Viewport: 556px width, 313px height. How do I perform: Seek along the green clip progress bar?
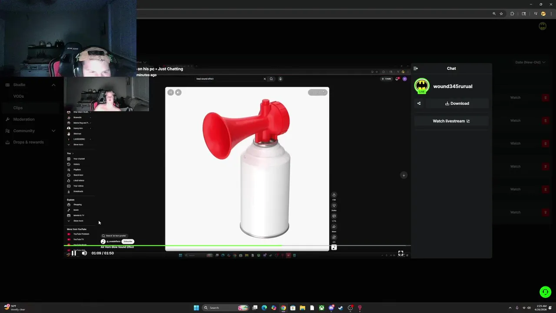point(237,246)
